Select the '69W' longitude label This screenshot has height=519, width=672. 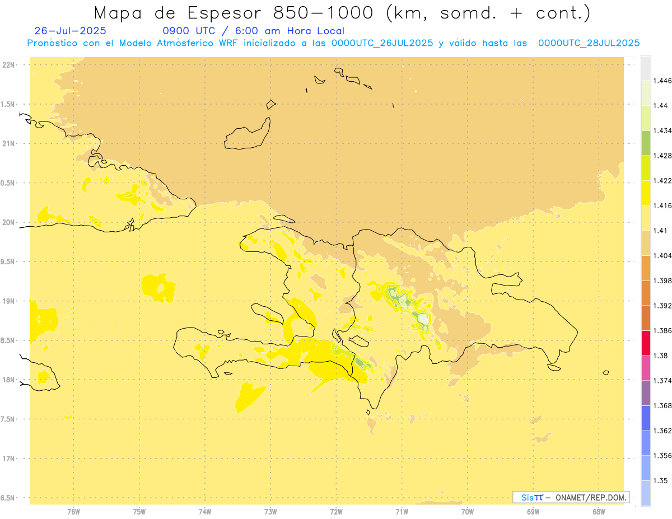pyautogui.click(x=533, y=512)
